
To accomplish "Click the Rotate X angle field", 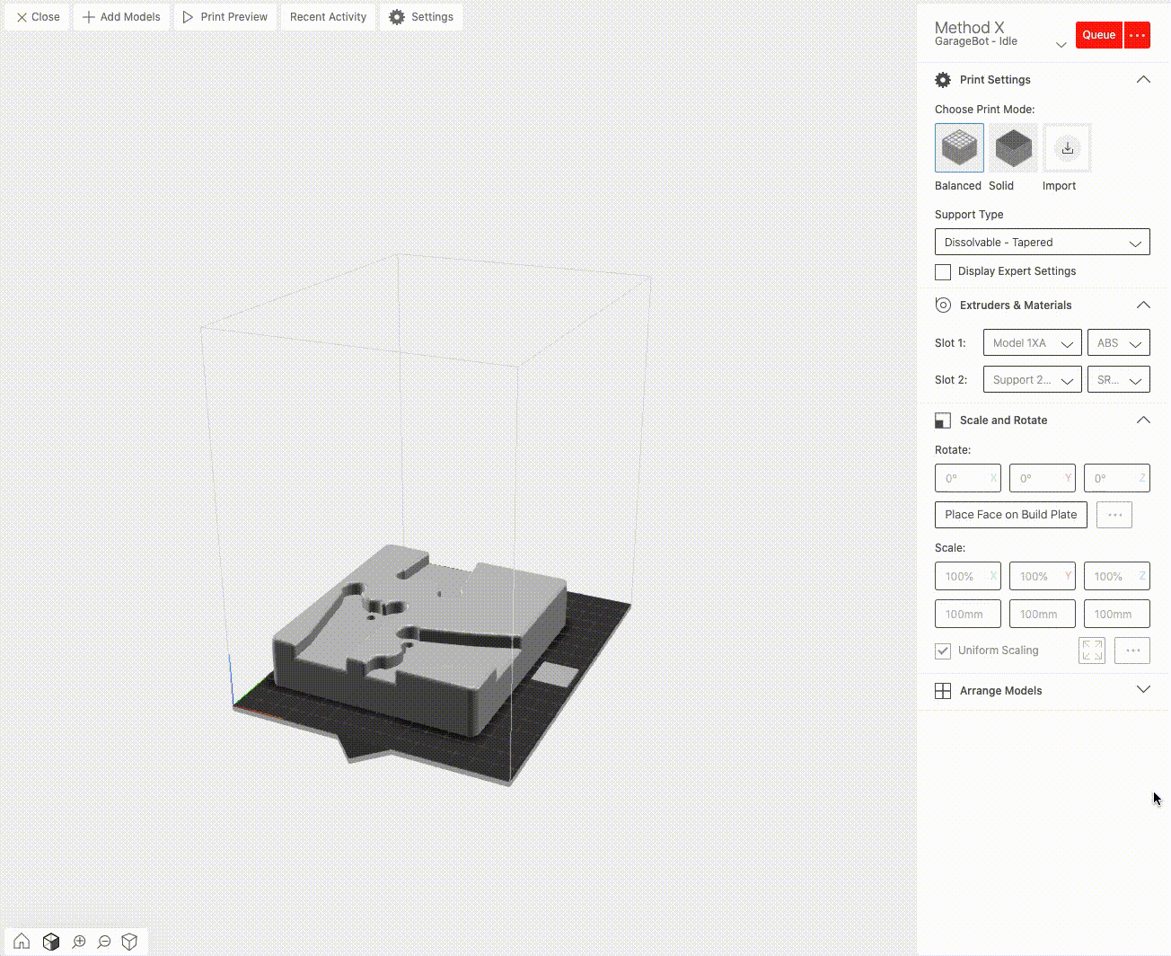I will (x=968, y=478).
